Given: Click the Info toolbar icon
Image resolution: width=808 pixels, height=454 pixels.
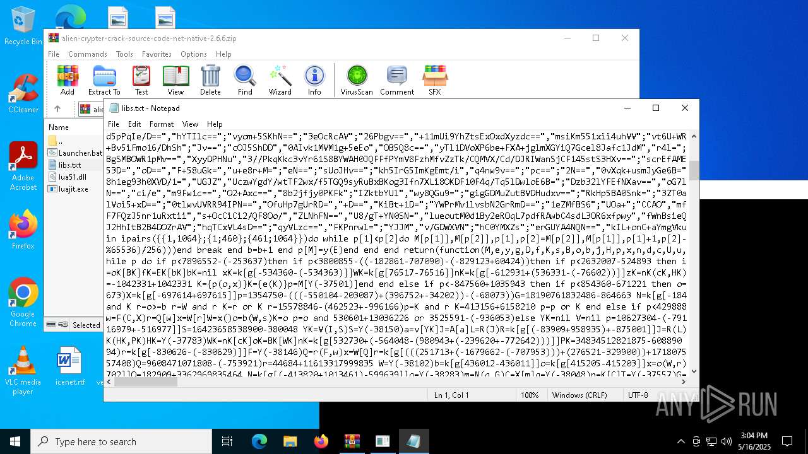Looking at the screenshot, I should tap(314, 80).
